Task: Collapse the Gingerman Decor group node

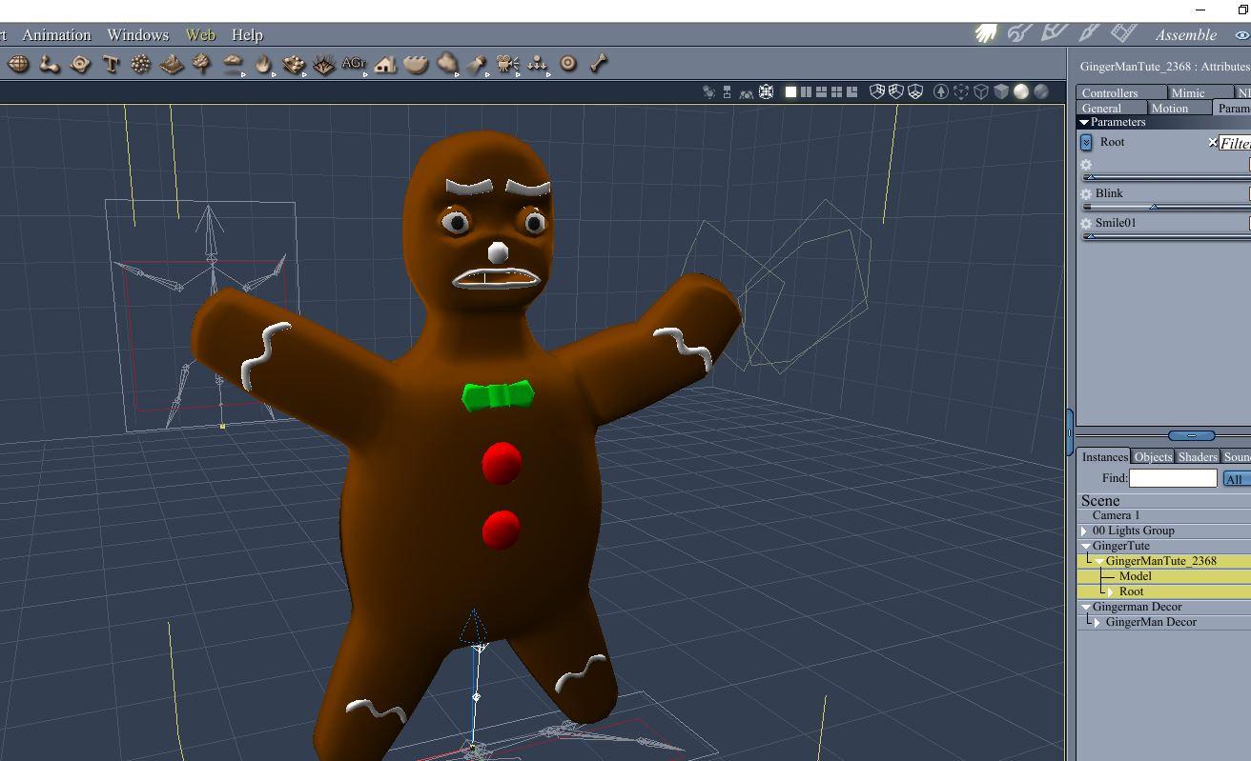Action: pyautogui.click(x=1086, y=607)
